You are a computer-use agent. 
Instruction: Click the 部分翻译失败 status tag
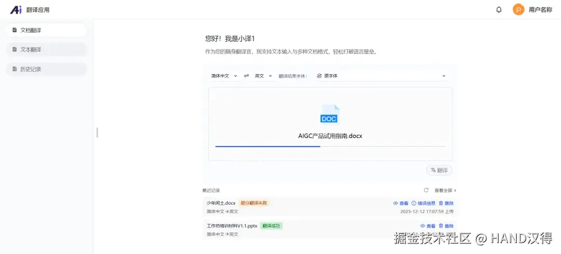tap(253, 203)
